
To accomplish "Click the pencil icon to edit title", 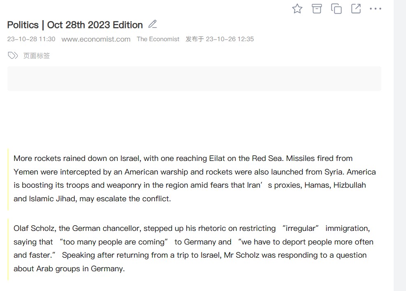I will pos(152,24).
